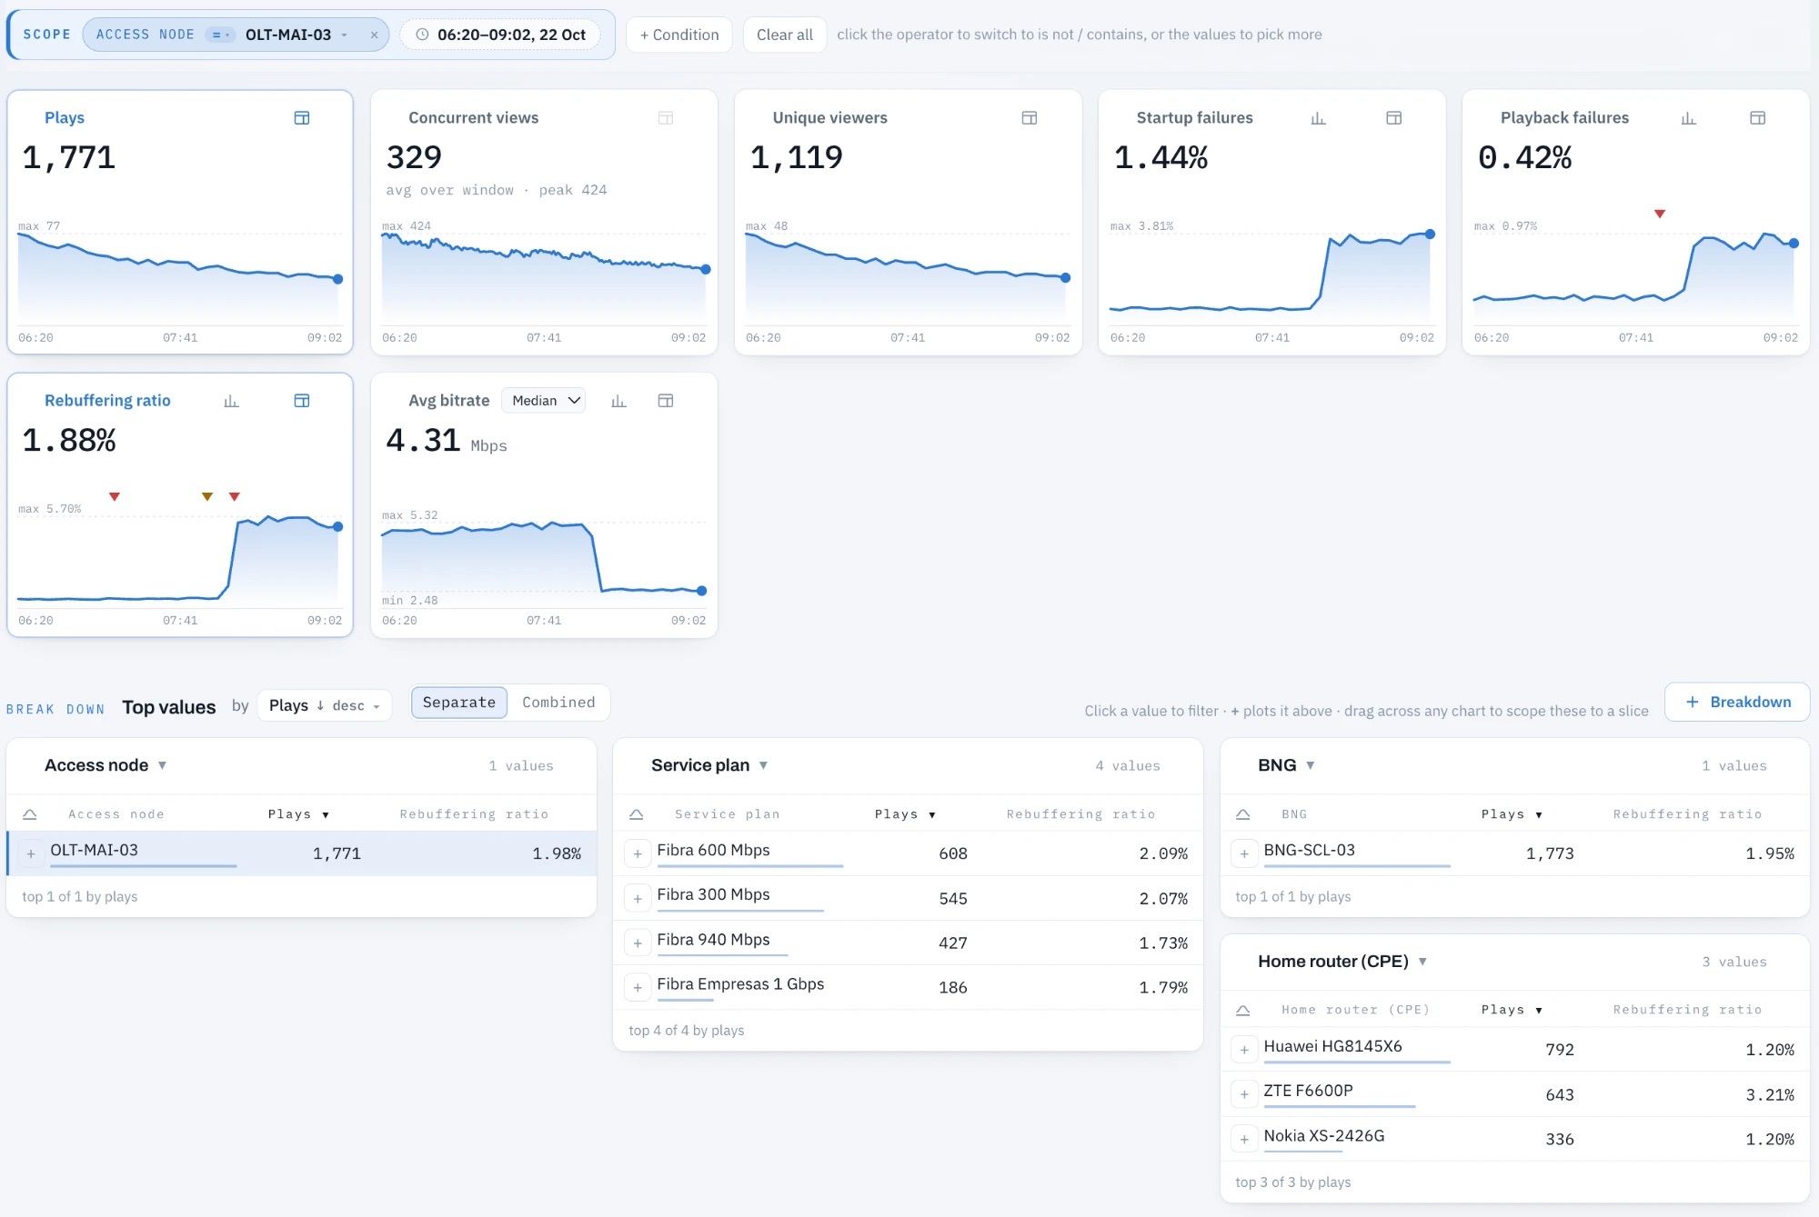Open bar chart icon on Avg bitrate card
Viewport: 1819px width, 1217px height.
618,401
